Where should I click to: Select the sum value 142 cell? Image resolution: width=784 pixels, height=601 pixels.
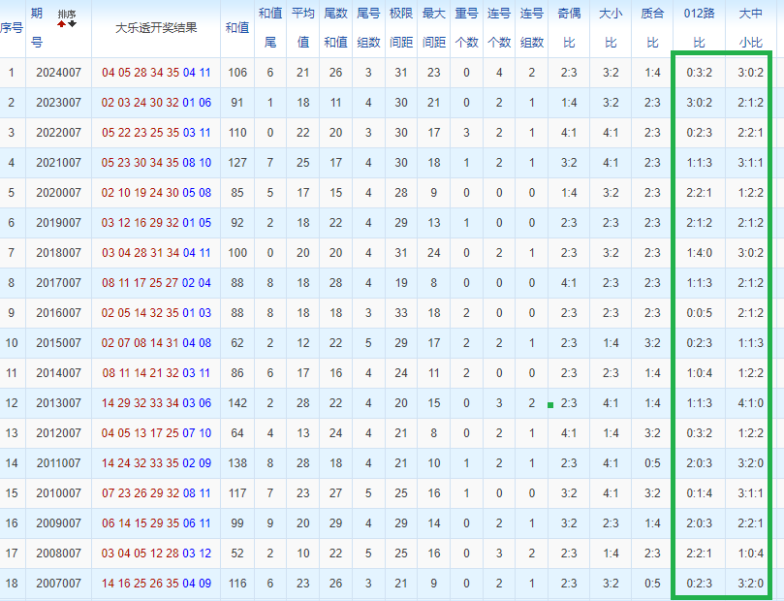coord(237,403)
